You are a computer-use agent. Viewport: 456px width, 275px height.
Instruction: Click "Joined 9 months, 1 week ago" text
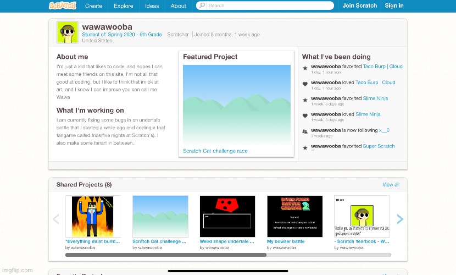[x=227, y=34]
